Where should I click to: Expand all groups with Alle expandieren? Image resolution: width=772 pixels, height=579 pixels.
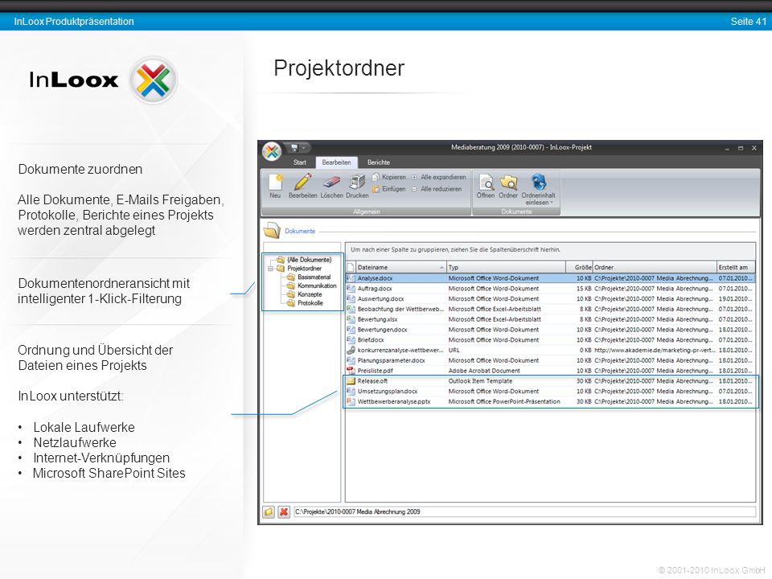pos(439,177)
